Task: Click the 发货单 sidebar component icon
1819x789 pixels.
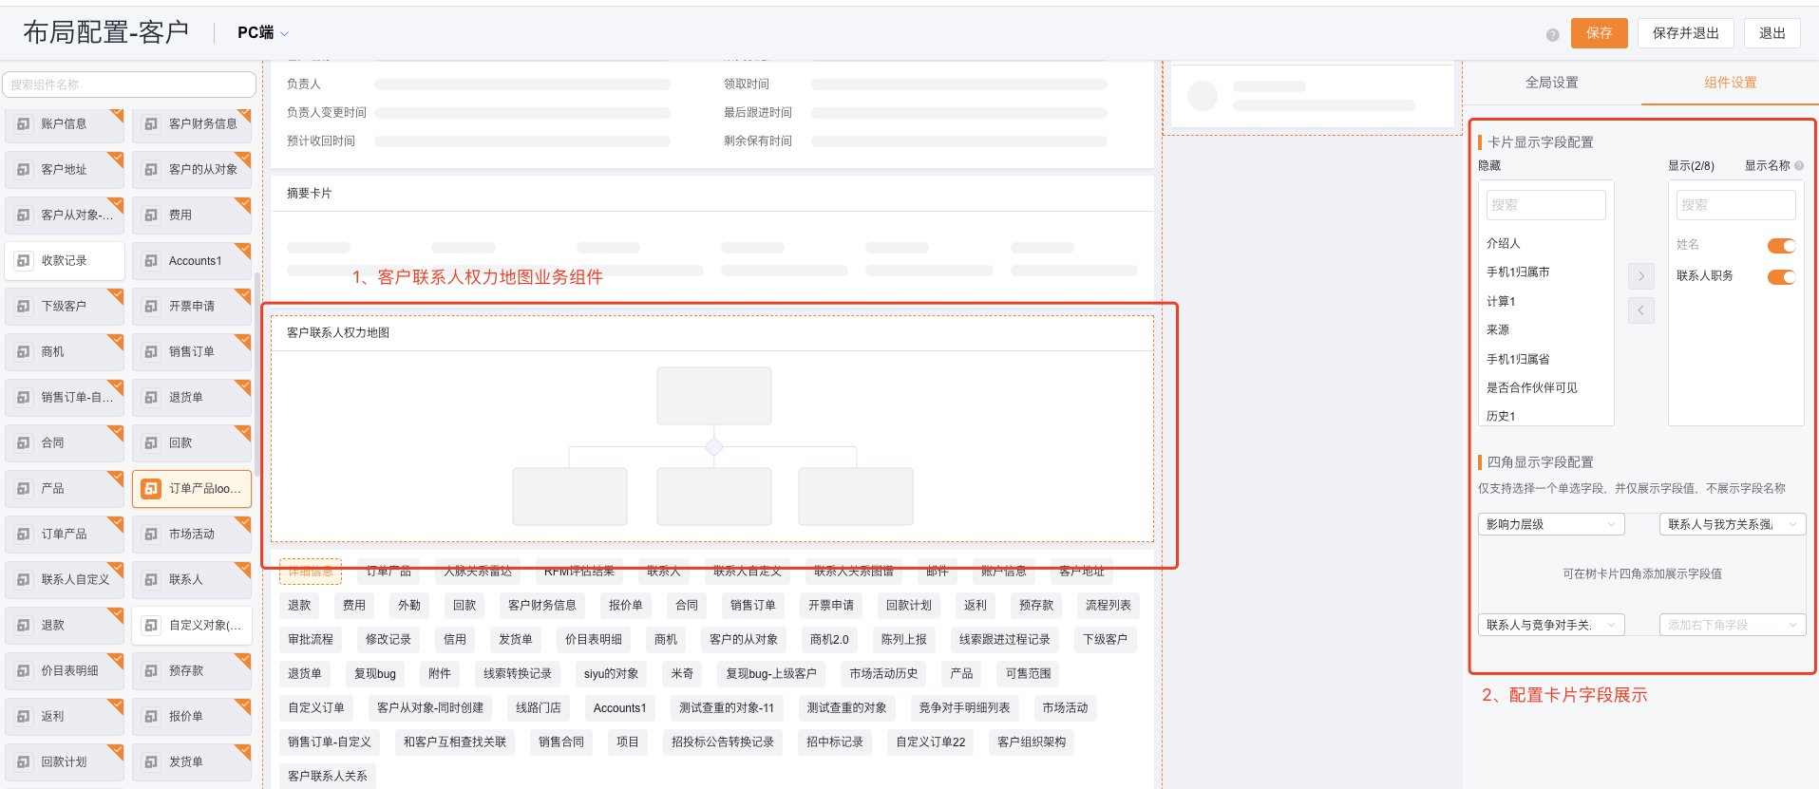Action: pyautogui.click(x=151, y=762)
